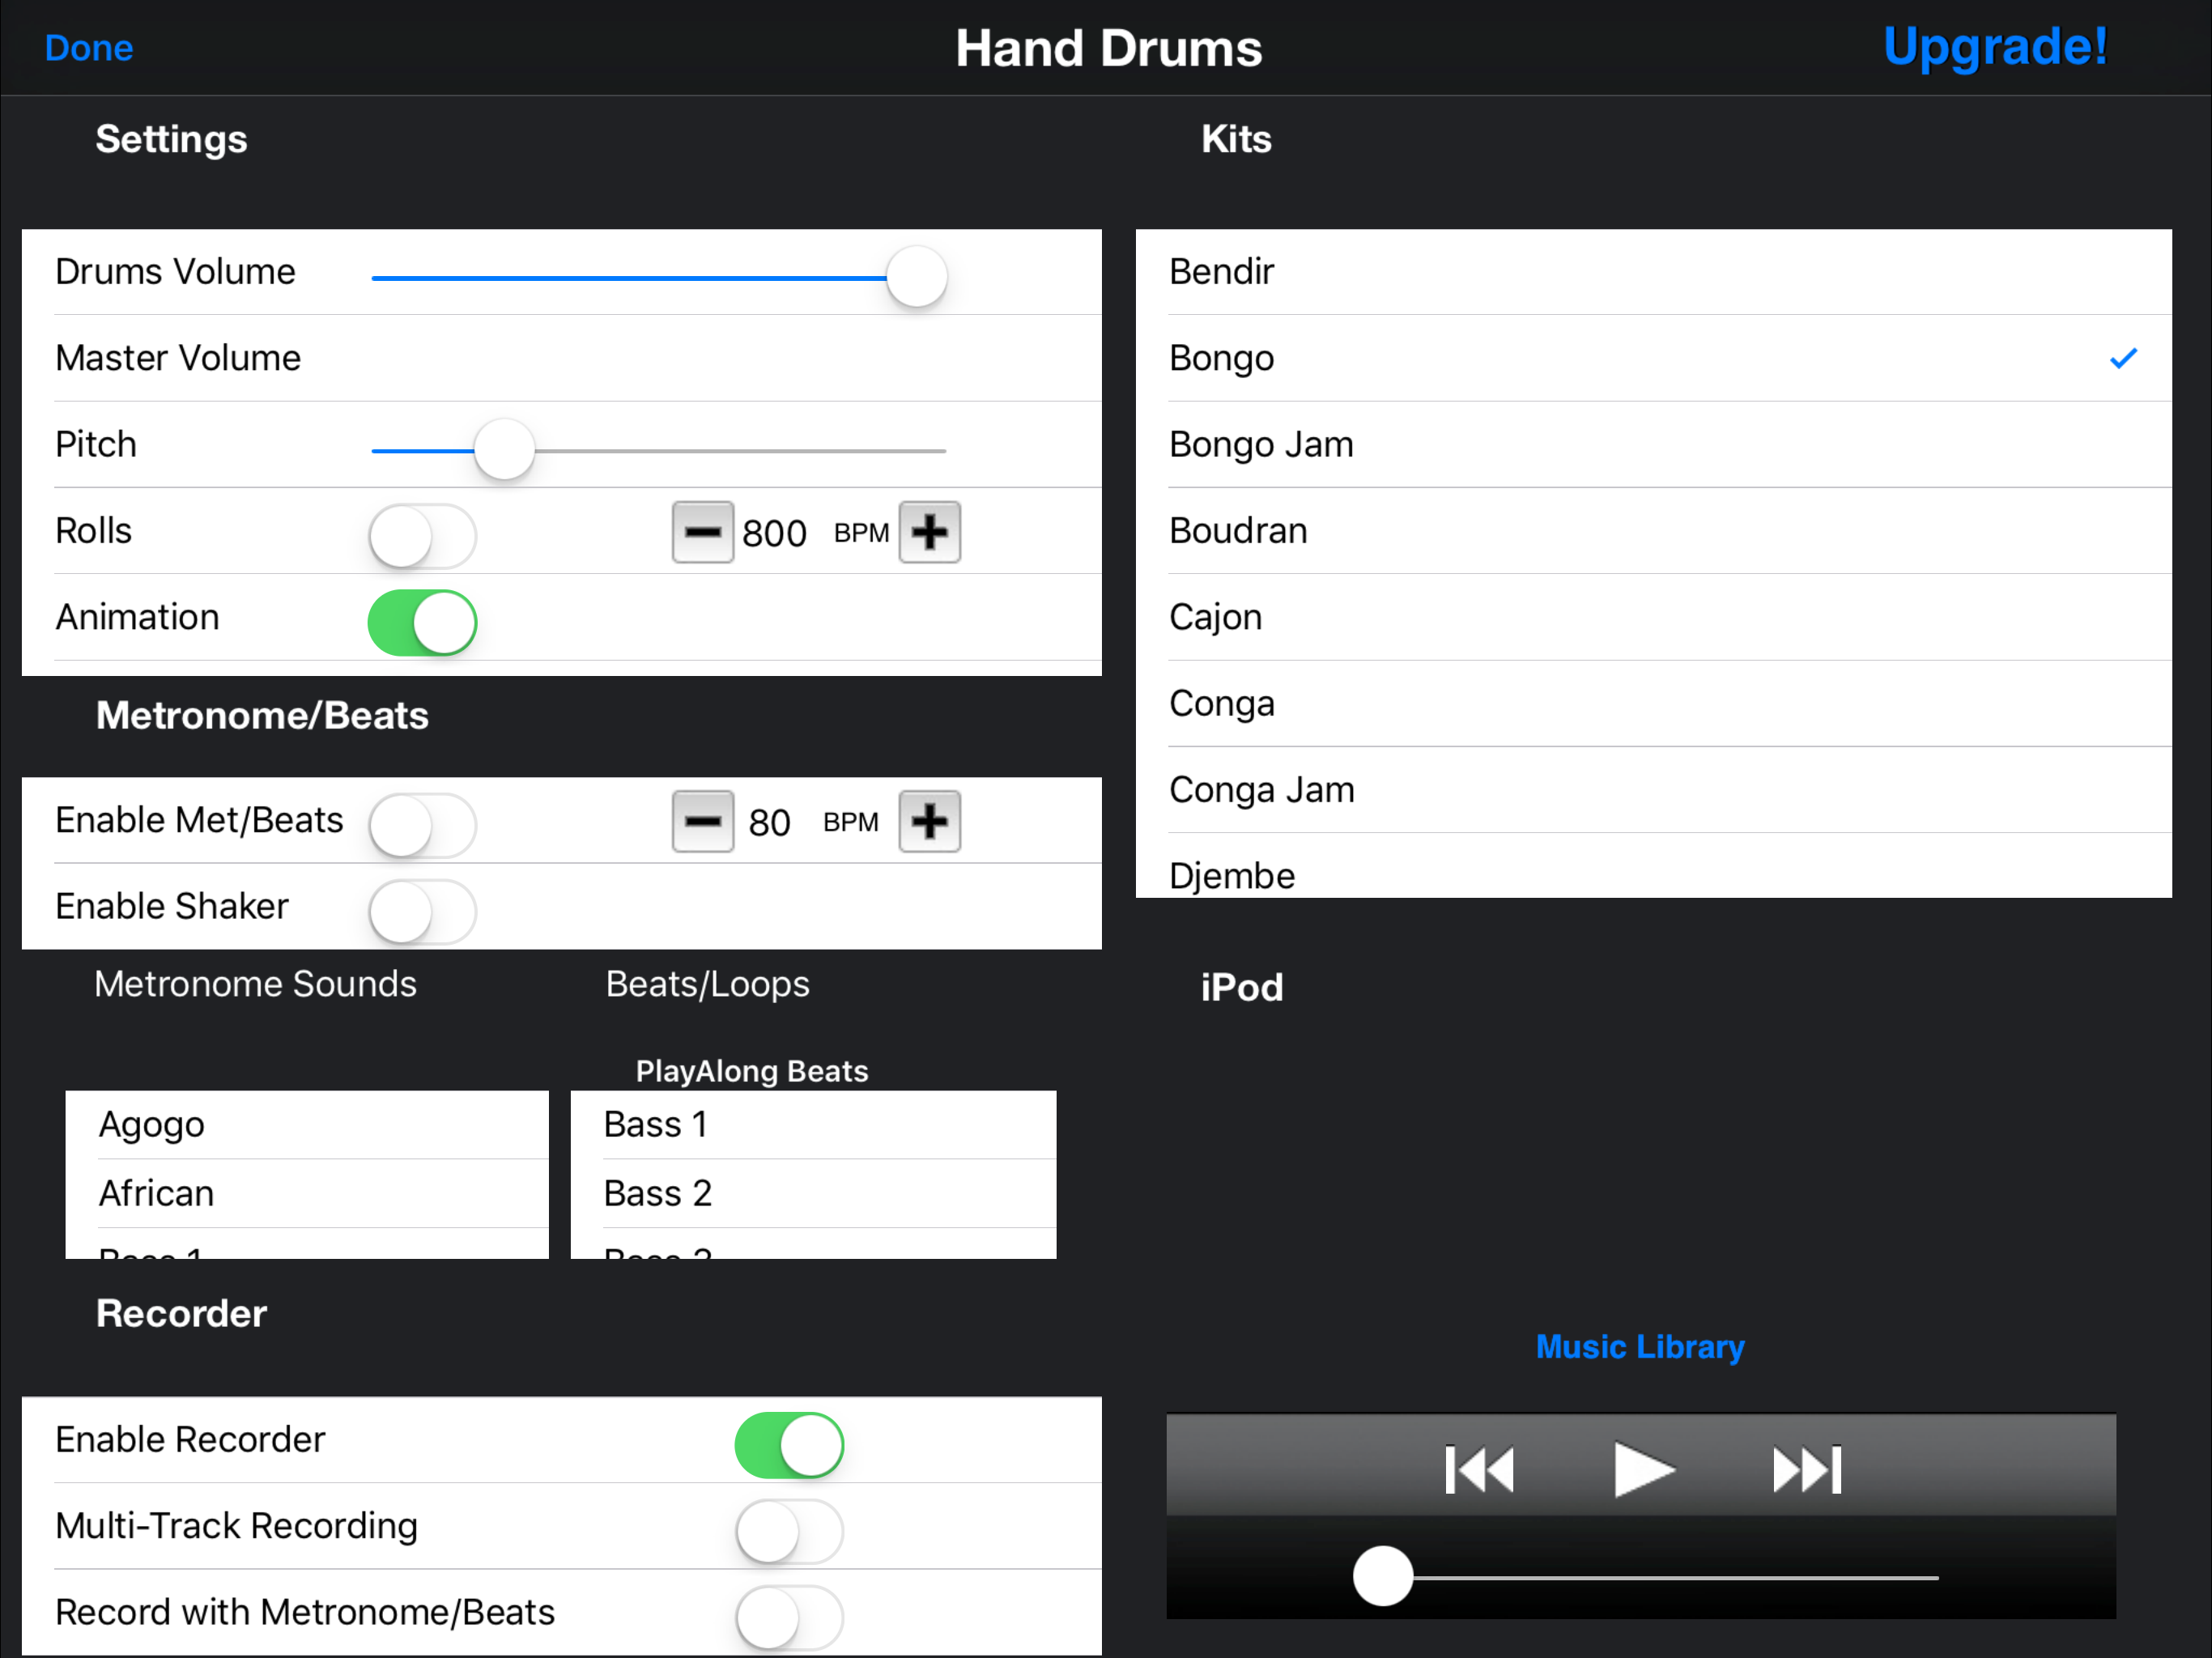Increase metronome BPM with plus button
The image size is (2212, 1658).
point(929,822)
